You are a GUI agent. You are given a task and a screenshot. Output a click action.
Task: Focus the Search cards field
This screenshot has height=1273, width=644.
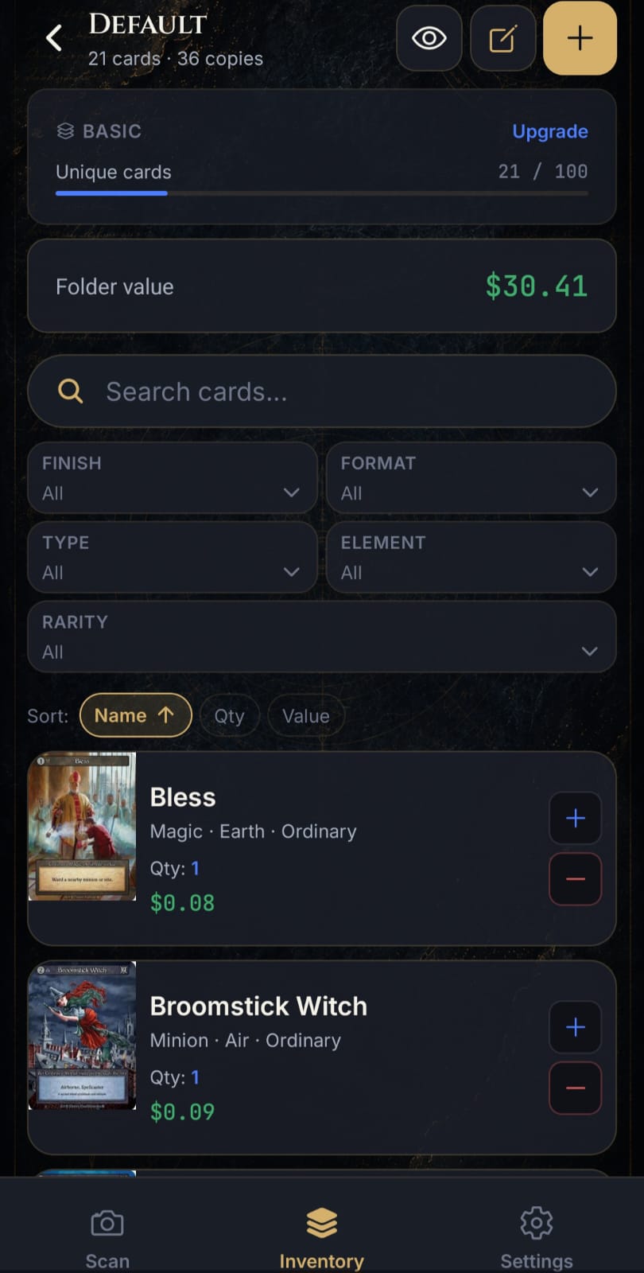pos(322,391)
